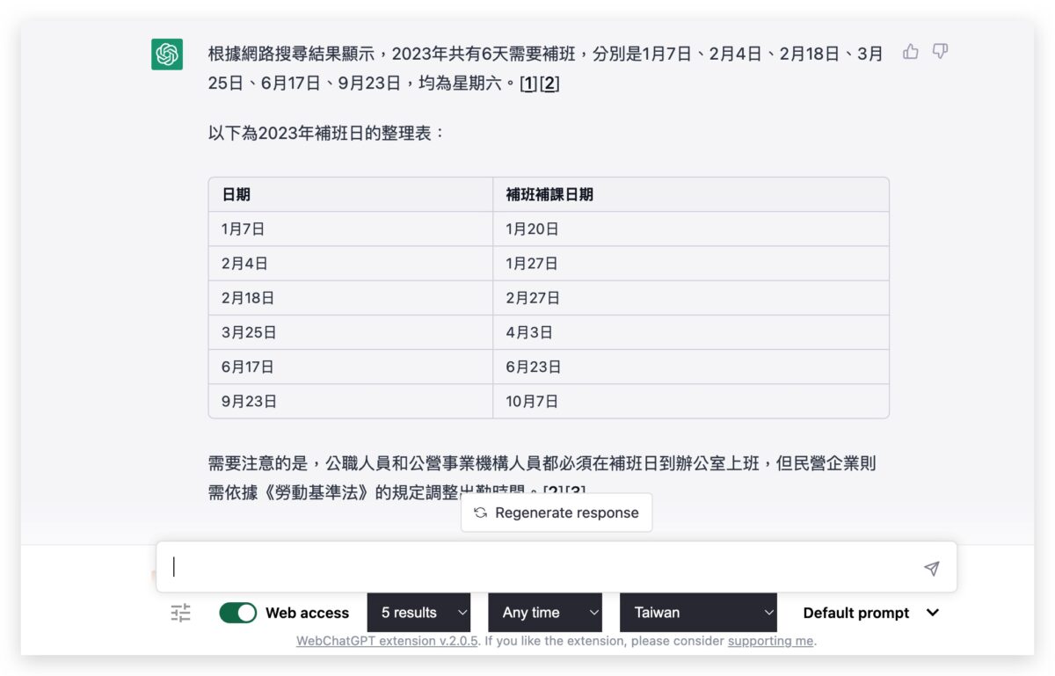Give the response a thumbs down
The height and width of the screenshot is (676, 1055).
coord(940,52)
